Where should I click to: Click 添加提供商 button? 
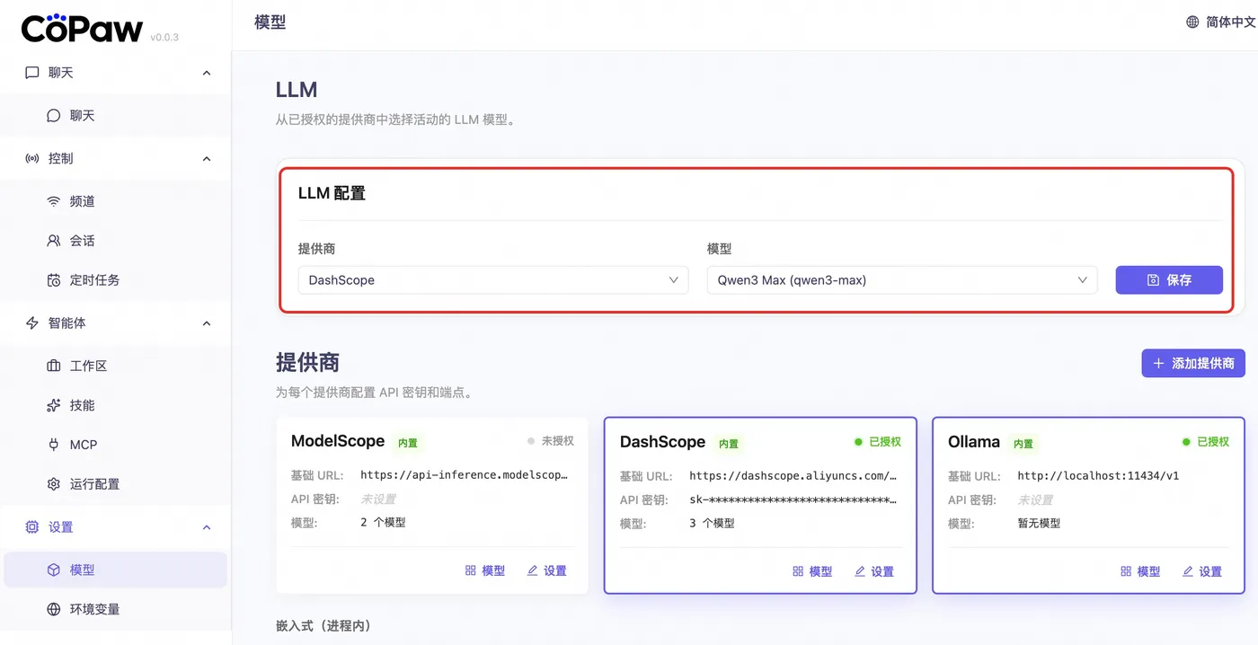(x=1193, y=363)
